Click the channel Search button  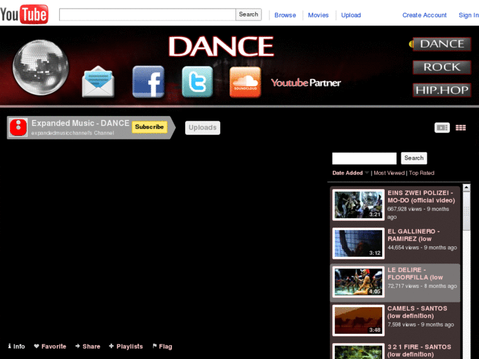point(414,158)
